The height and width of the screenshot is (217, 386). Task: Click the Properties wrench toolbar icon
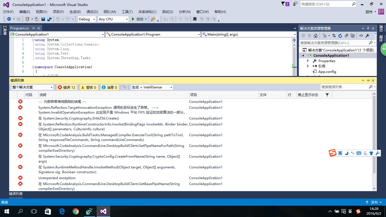point(367,36)
